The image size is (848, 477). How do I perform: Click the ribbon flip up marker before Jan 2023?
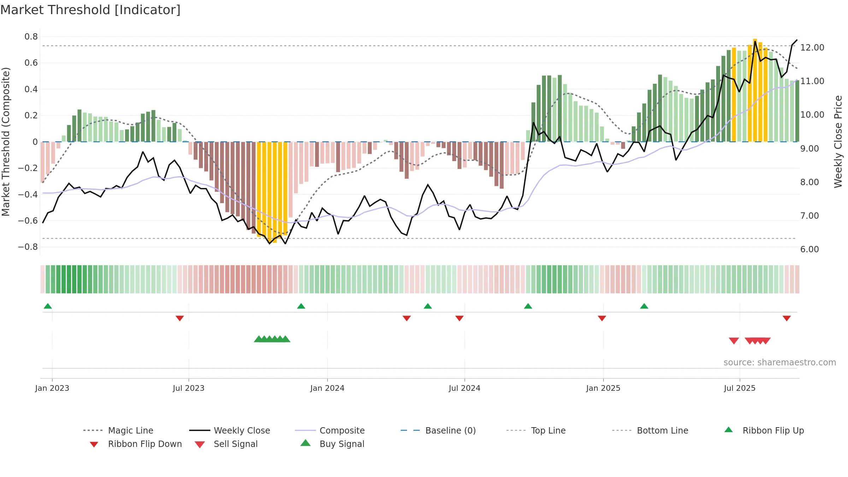click(48, 306)
